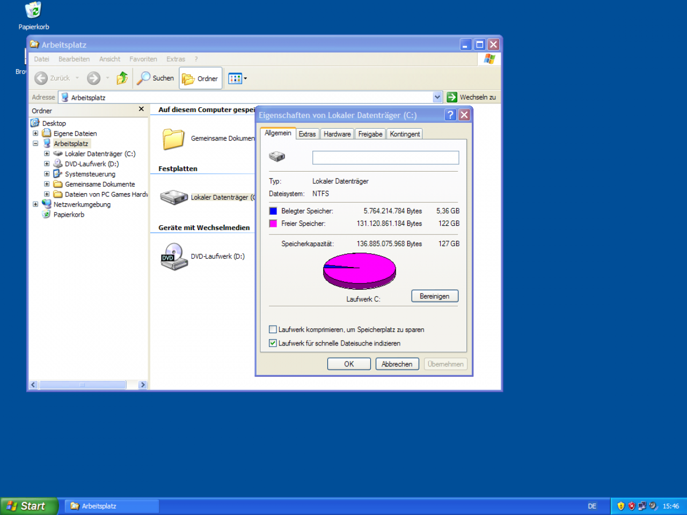Click the disk usage pie chart
687x515 pixels.
click(360, 271)
